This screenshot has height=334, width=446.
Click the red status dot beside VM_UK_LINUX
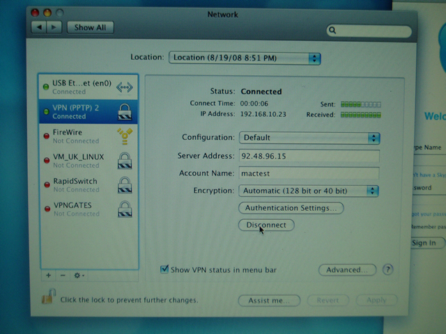(47, 161)
